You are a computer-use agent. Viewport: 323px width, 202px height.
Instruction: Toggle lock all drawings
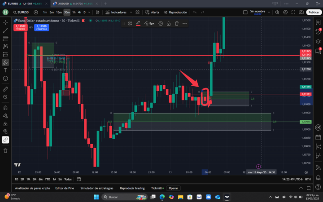pyautogui.click(x=5, y=124)
